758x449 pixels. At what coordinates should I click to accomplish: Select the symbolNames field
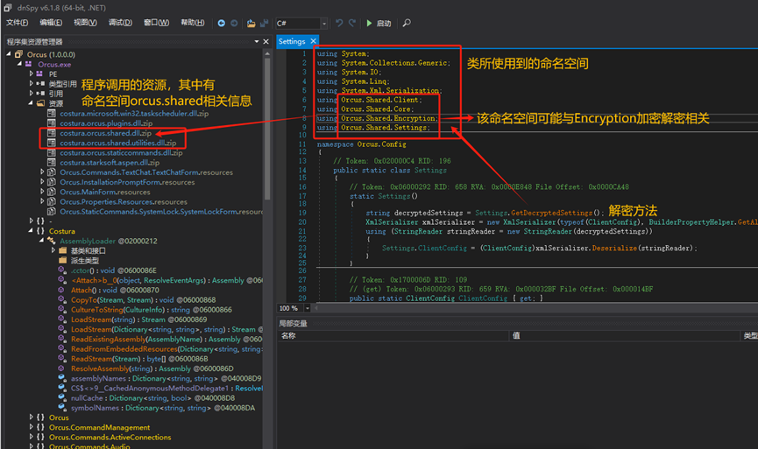pyautogui.click(x=163, y=408)
